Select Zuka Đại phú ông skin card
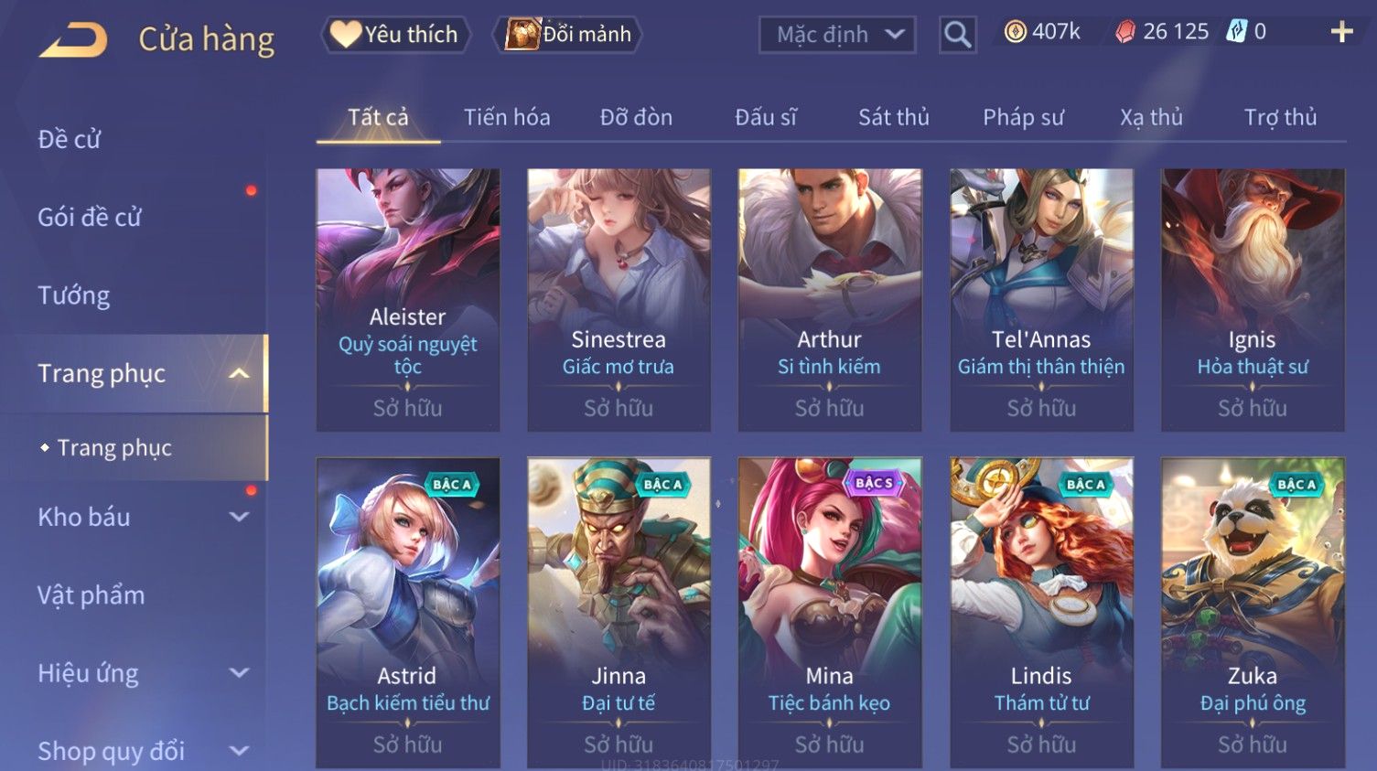Image resolution: width=1377 pixels, height=771 pixels. [x=1253, y=612]
